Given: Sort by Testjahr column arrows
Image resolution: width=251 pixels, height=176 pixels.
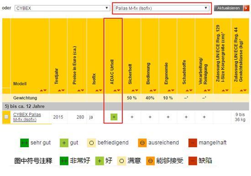Looking at the screenshot, I should pos(61,91).
